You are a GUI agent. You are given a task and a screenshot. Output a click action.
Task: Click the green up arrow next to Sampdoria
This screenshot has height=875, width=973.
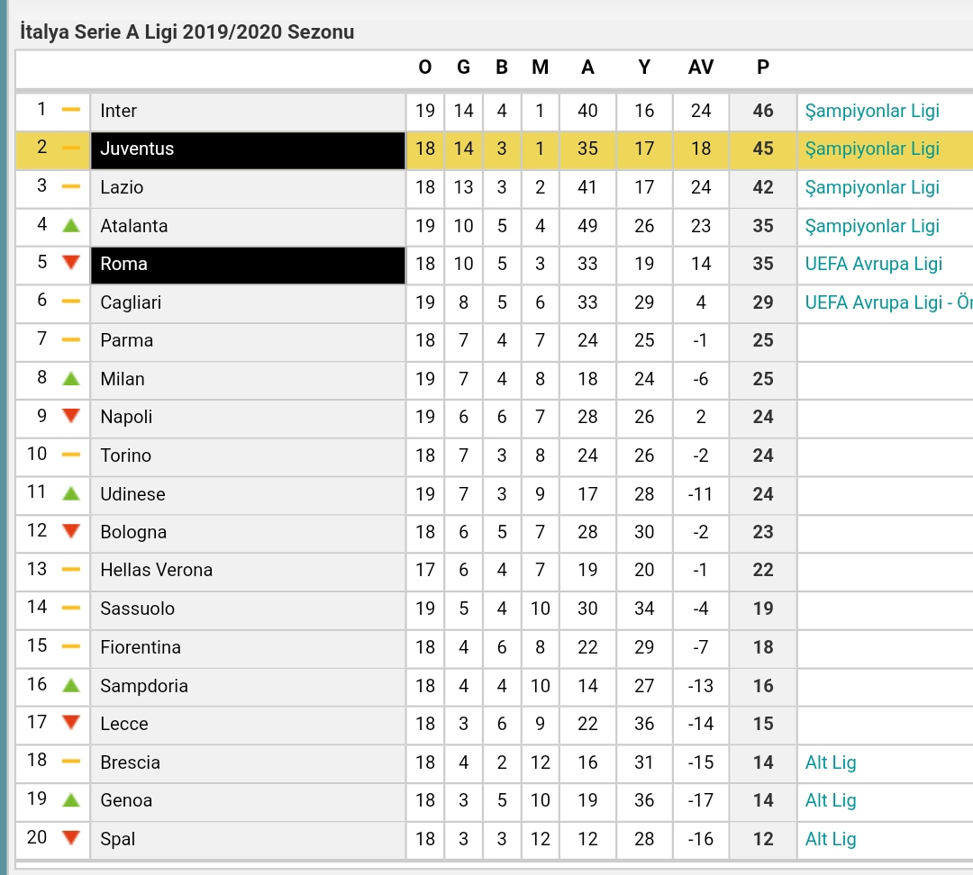pos(71,685)
